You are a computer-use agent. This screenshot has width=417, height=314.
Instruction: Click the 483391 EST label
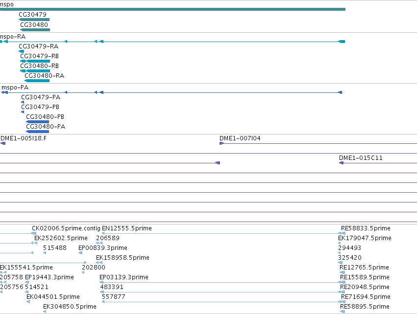pyautogui.click(x=112, y=288)
